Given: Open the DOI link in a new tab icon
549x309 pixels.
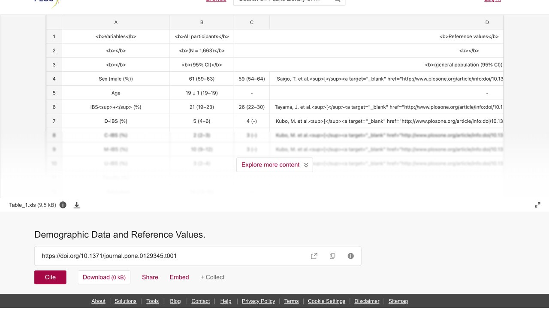Looking at the screenshot, I should click(x=314, y=256).
